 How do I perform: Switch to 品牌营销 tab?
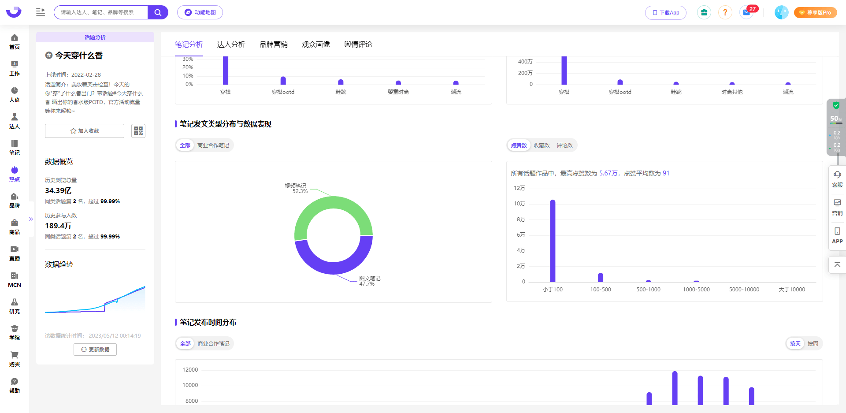click(x=274, y=45)
